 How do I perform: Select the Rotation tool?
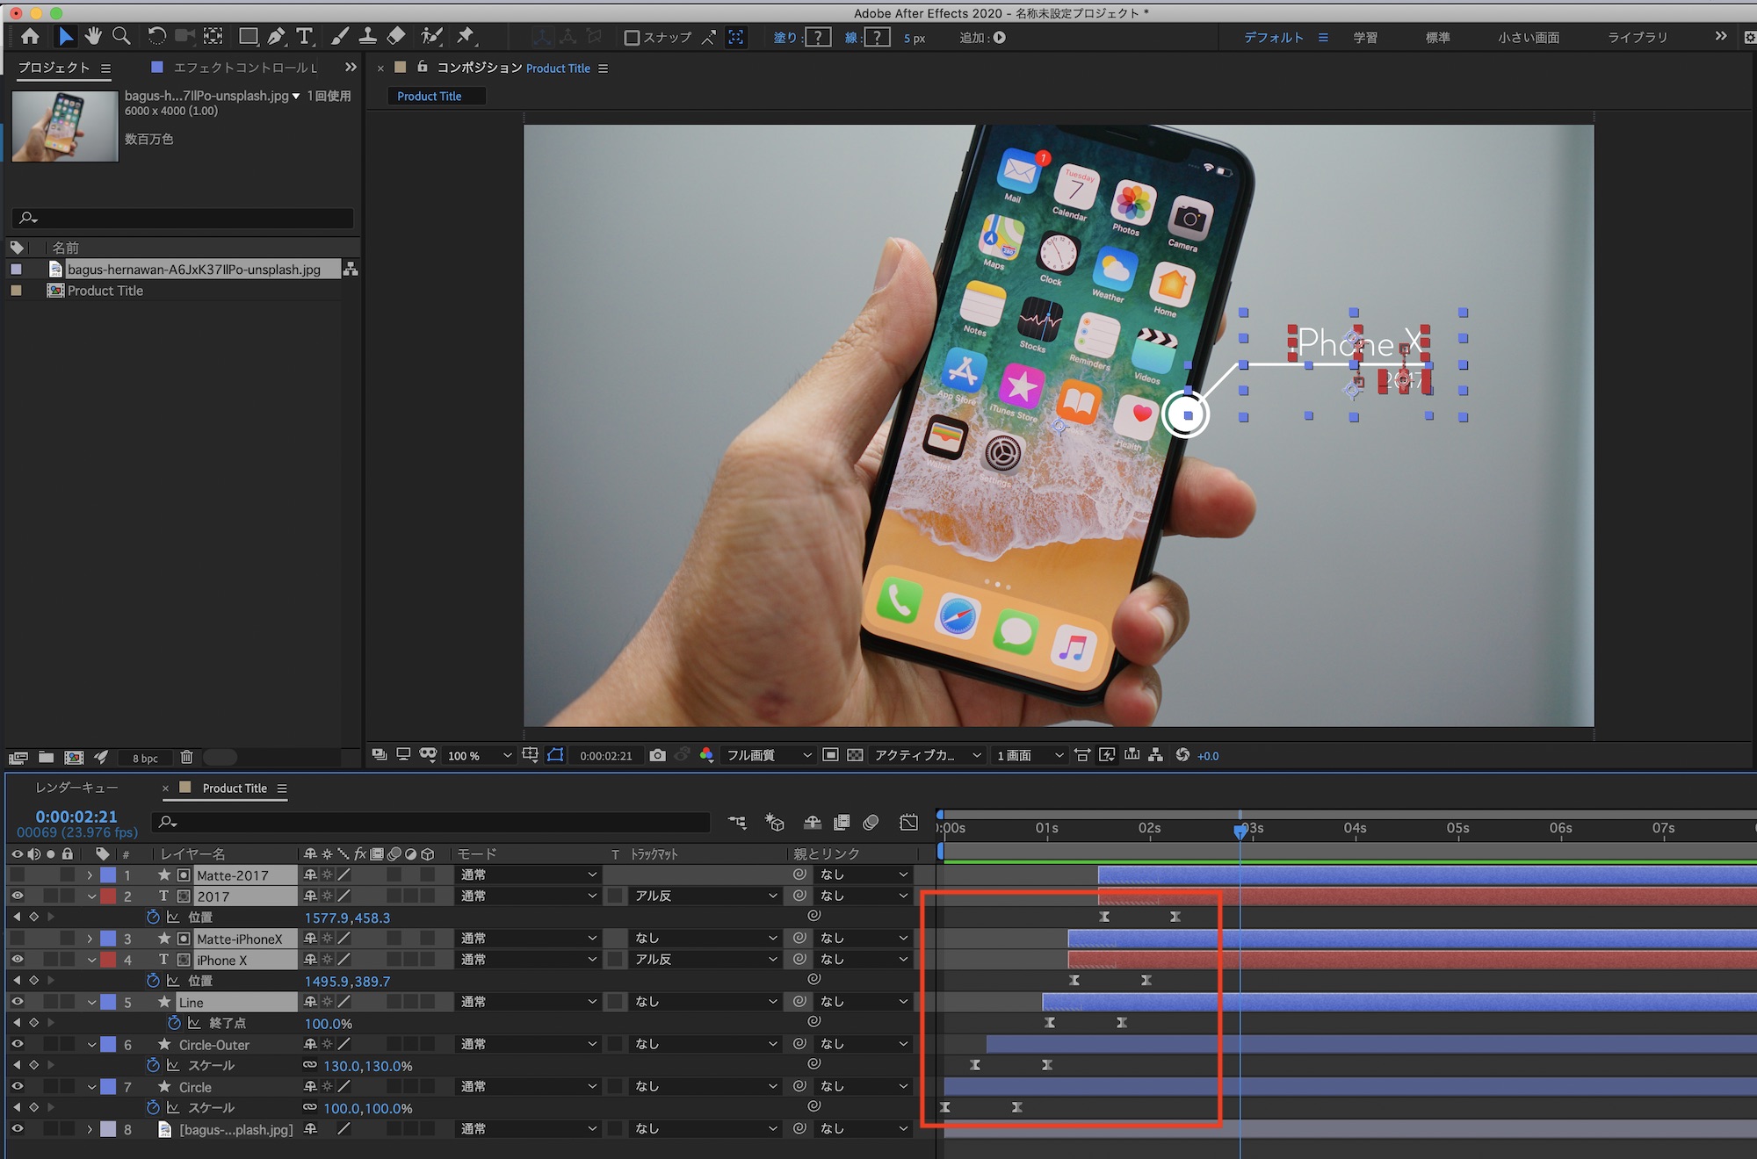coord(156,36)
